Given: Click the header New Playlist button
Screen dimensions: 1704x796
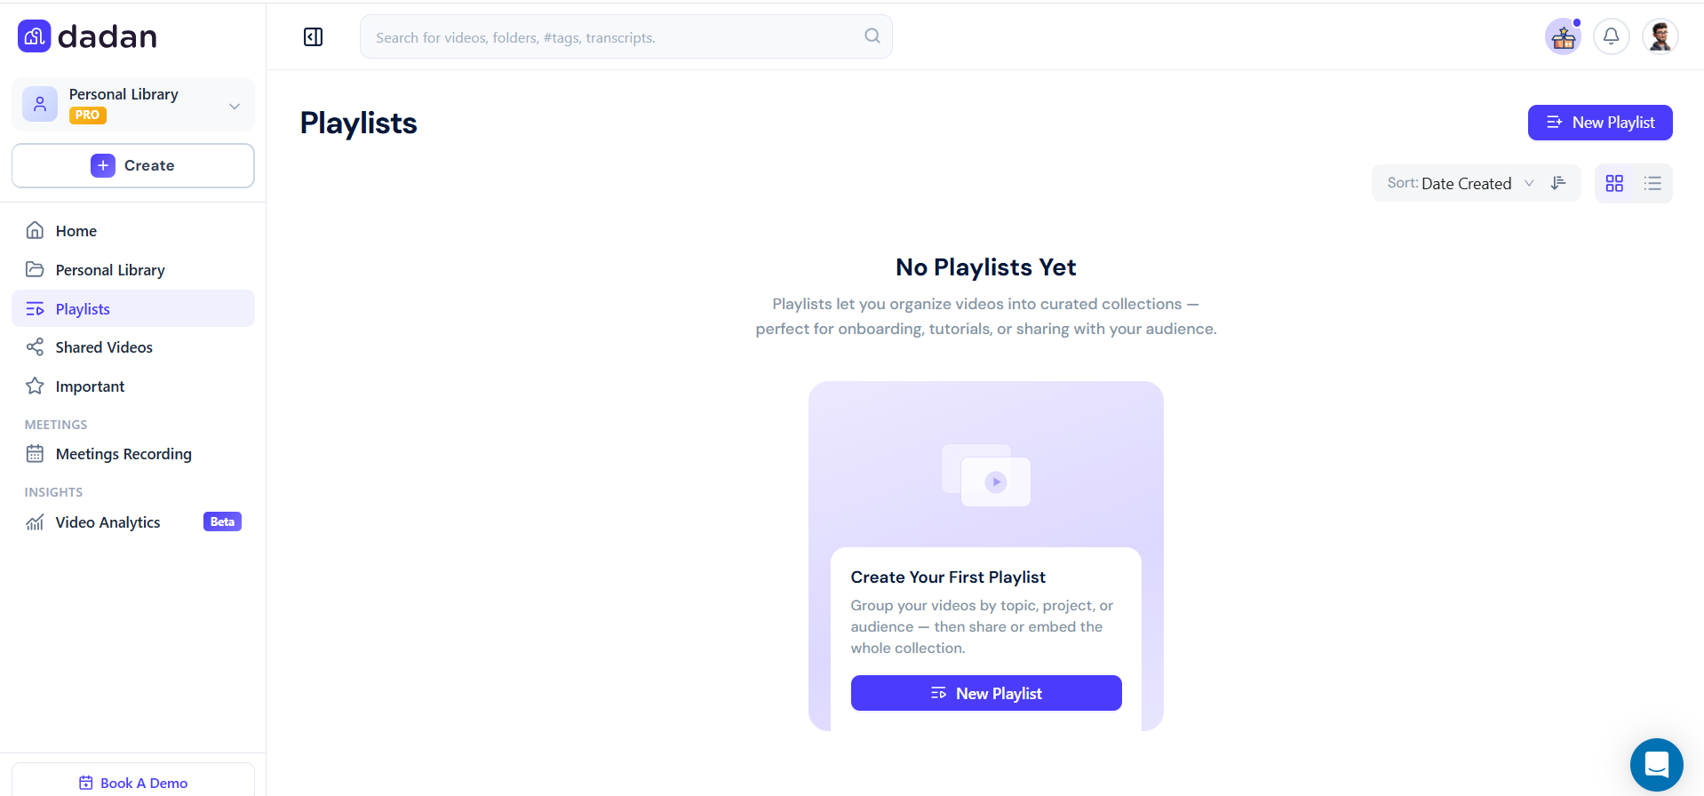Looking at the screenshot, I should pyautogui.click(x=1600, y=123).
